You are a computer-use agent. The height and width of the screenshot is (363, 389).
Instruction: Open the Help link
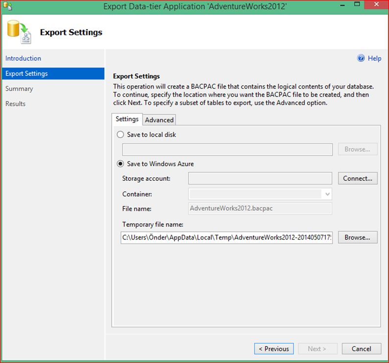point(374,58)
